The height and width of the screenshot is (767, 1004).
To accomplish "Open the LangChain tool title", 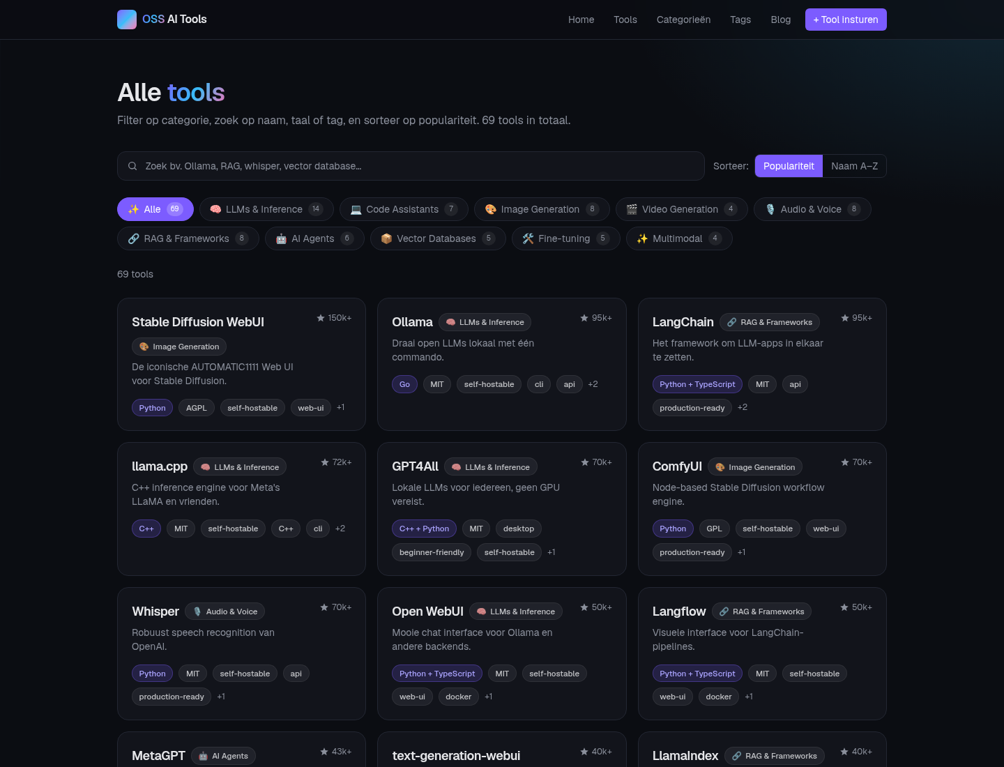I will pos(683,322).
